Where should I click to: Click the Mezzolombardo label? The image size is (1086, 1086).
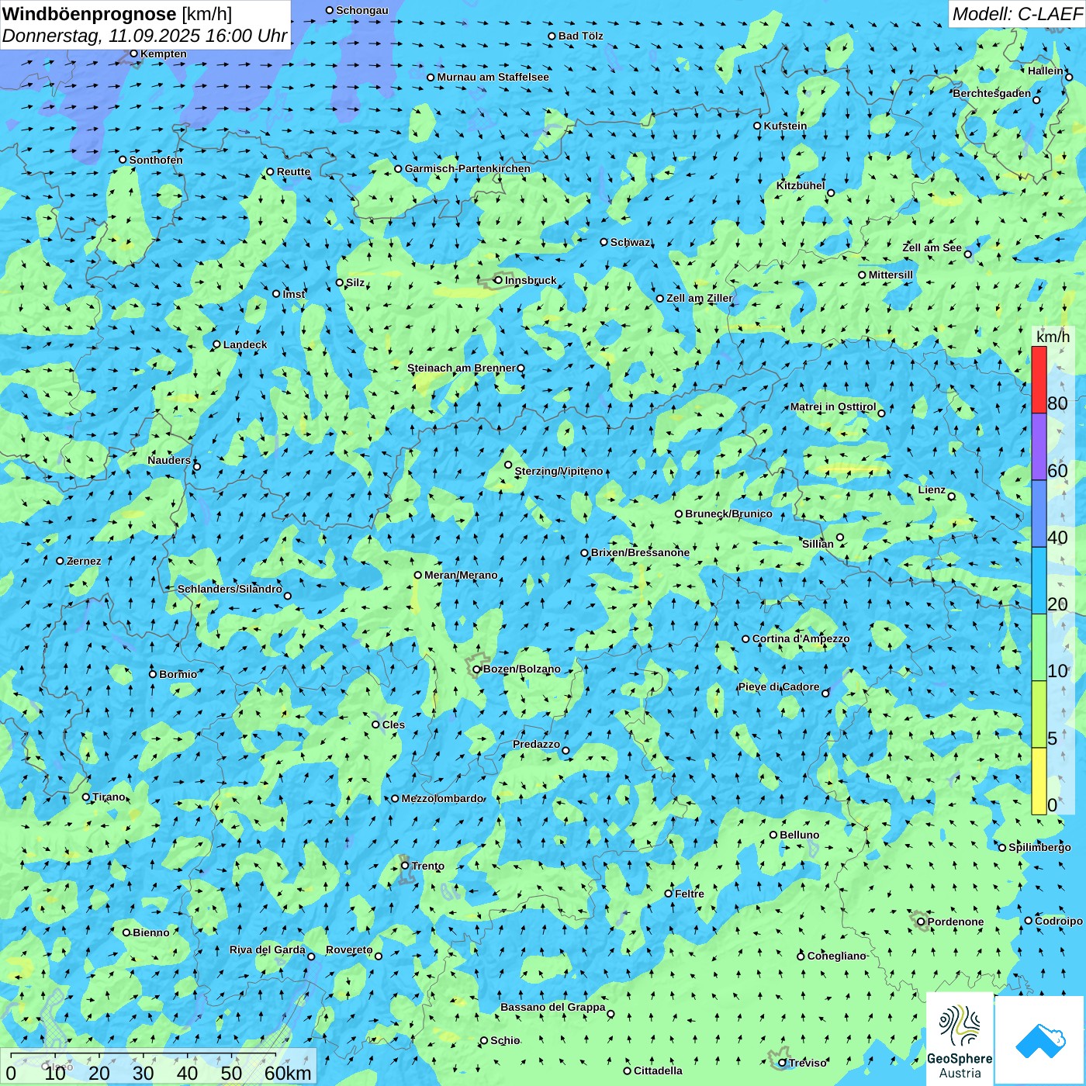(442, 798)
